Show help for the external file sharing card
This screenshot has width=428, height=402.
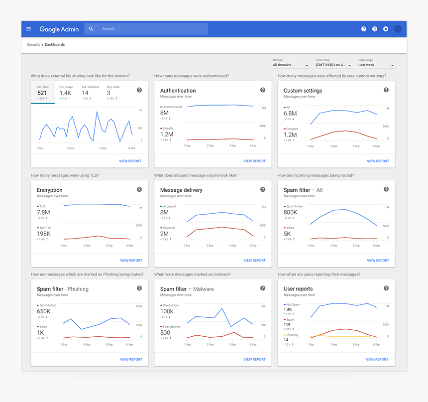[x=139, y=90]
